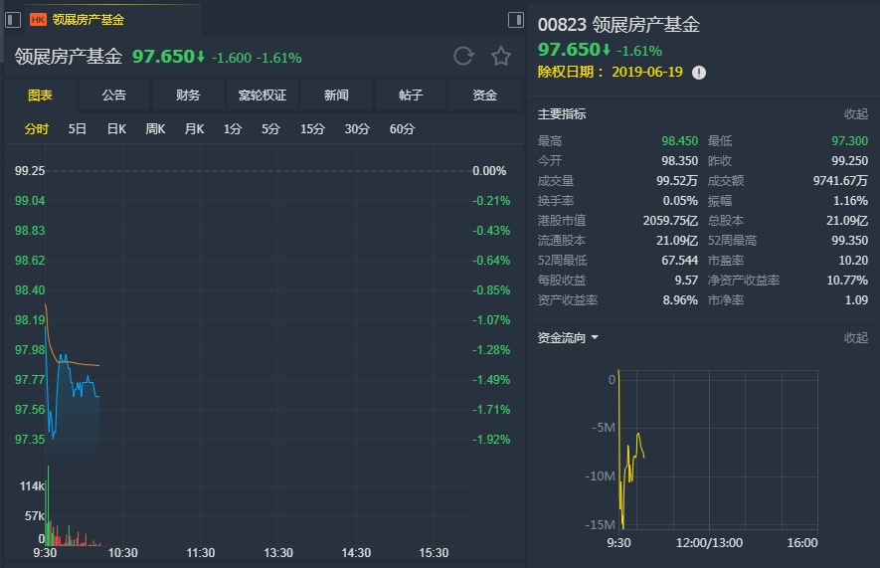Switch to the 财务 tab
The height and width of the screenshot is (568, 880).
(188, 95)
